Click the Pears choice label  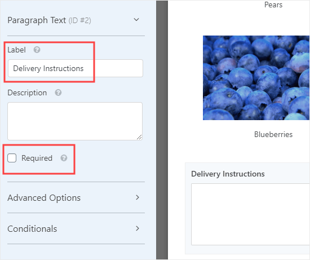click(273, 5)
